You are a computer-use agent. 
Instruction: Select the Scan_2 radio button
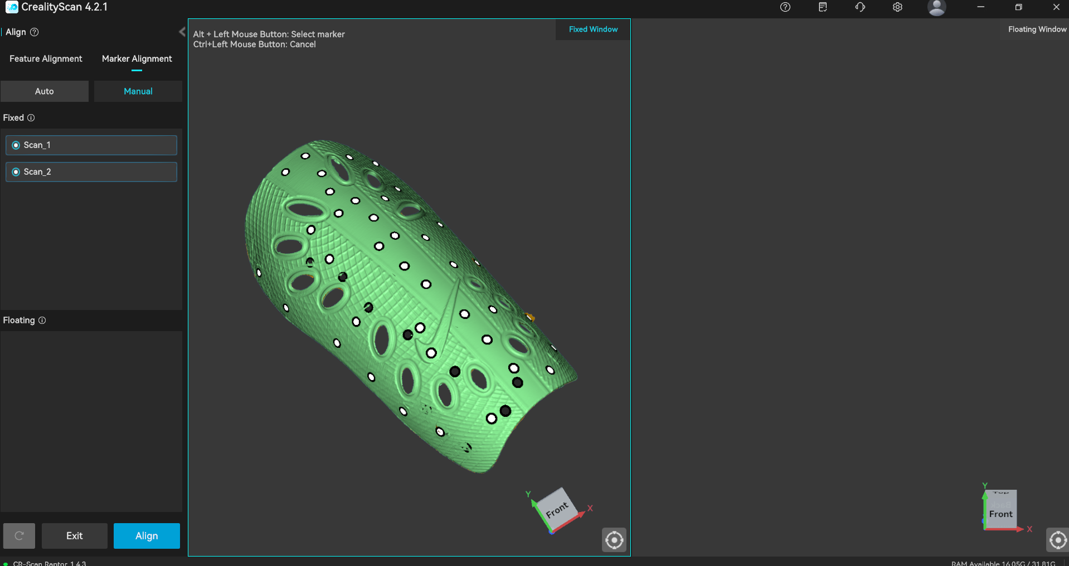click(16, 172)
